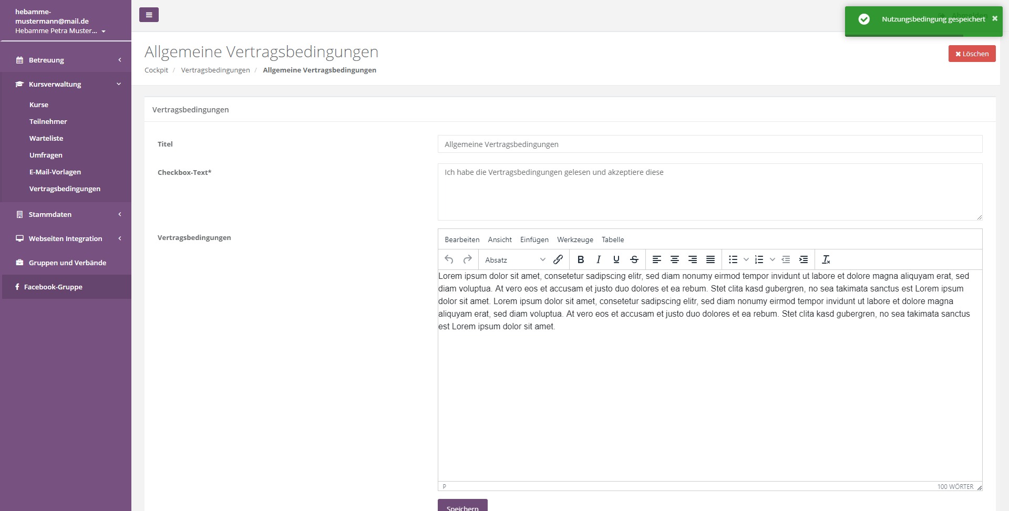Click the insert link icon
Viewport: 1009px width, 511px height.
558,259
